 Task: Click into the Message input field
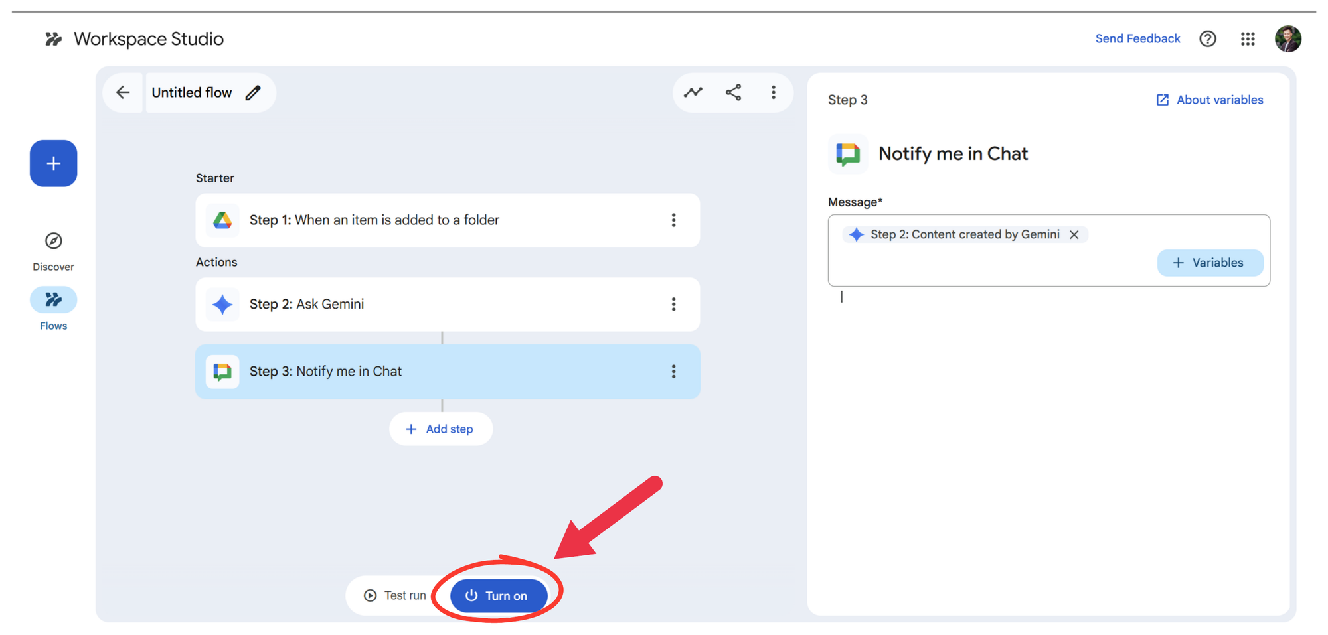click(1048, 251)
